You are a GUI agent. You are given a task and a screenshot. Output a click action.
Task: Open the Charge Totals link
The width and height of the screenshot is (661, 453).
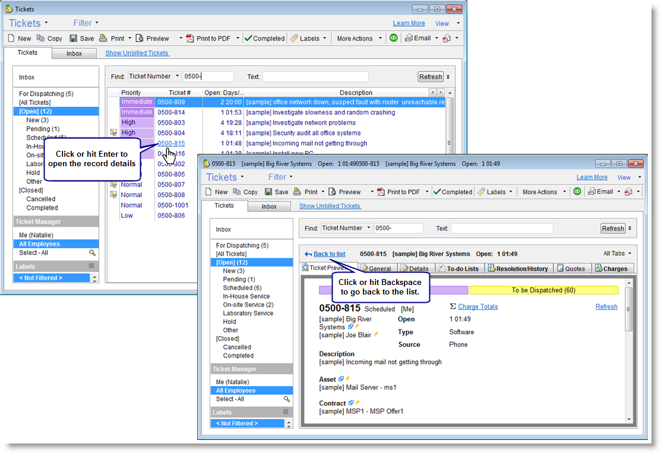(477, 307)
